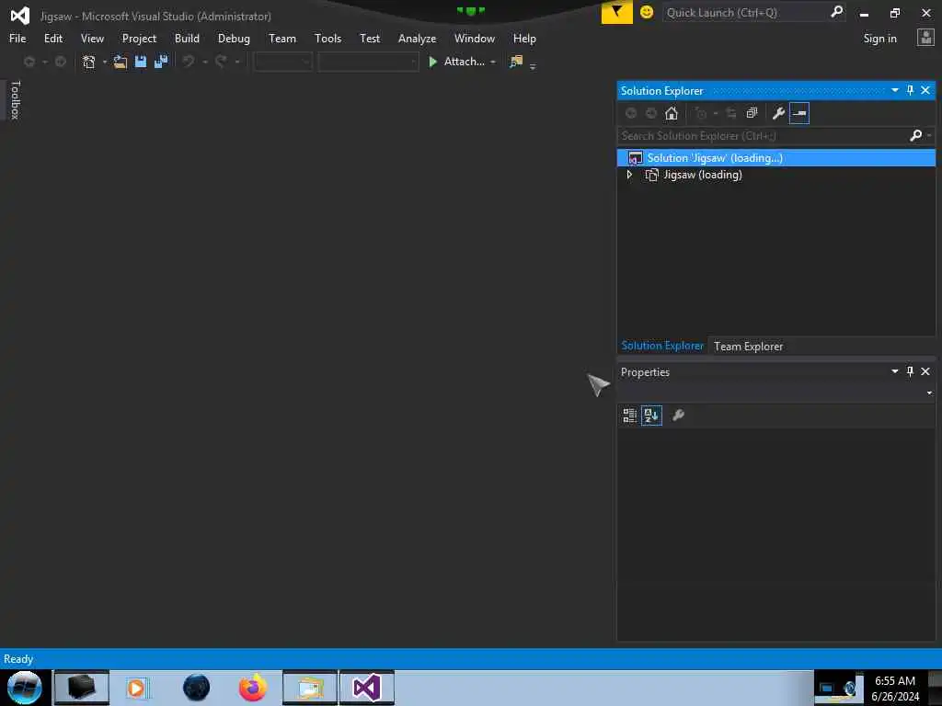942x706 pixels.
Task: Open the collapsed Toolbox side tab
Action: [x=16, y=99]
